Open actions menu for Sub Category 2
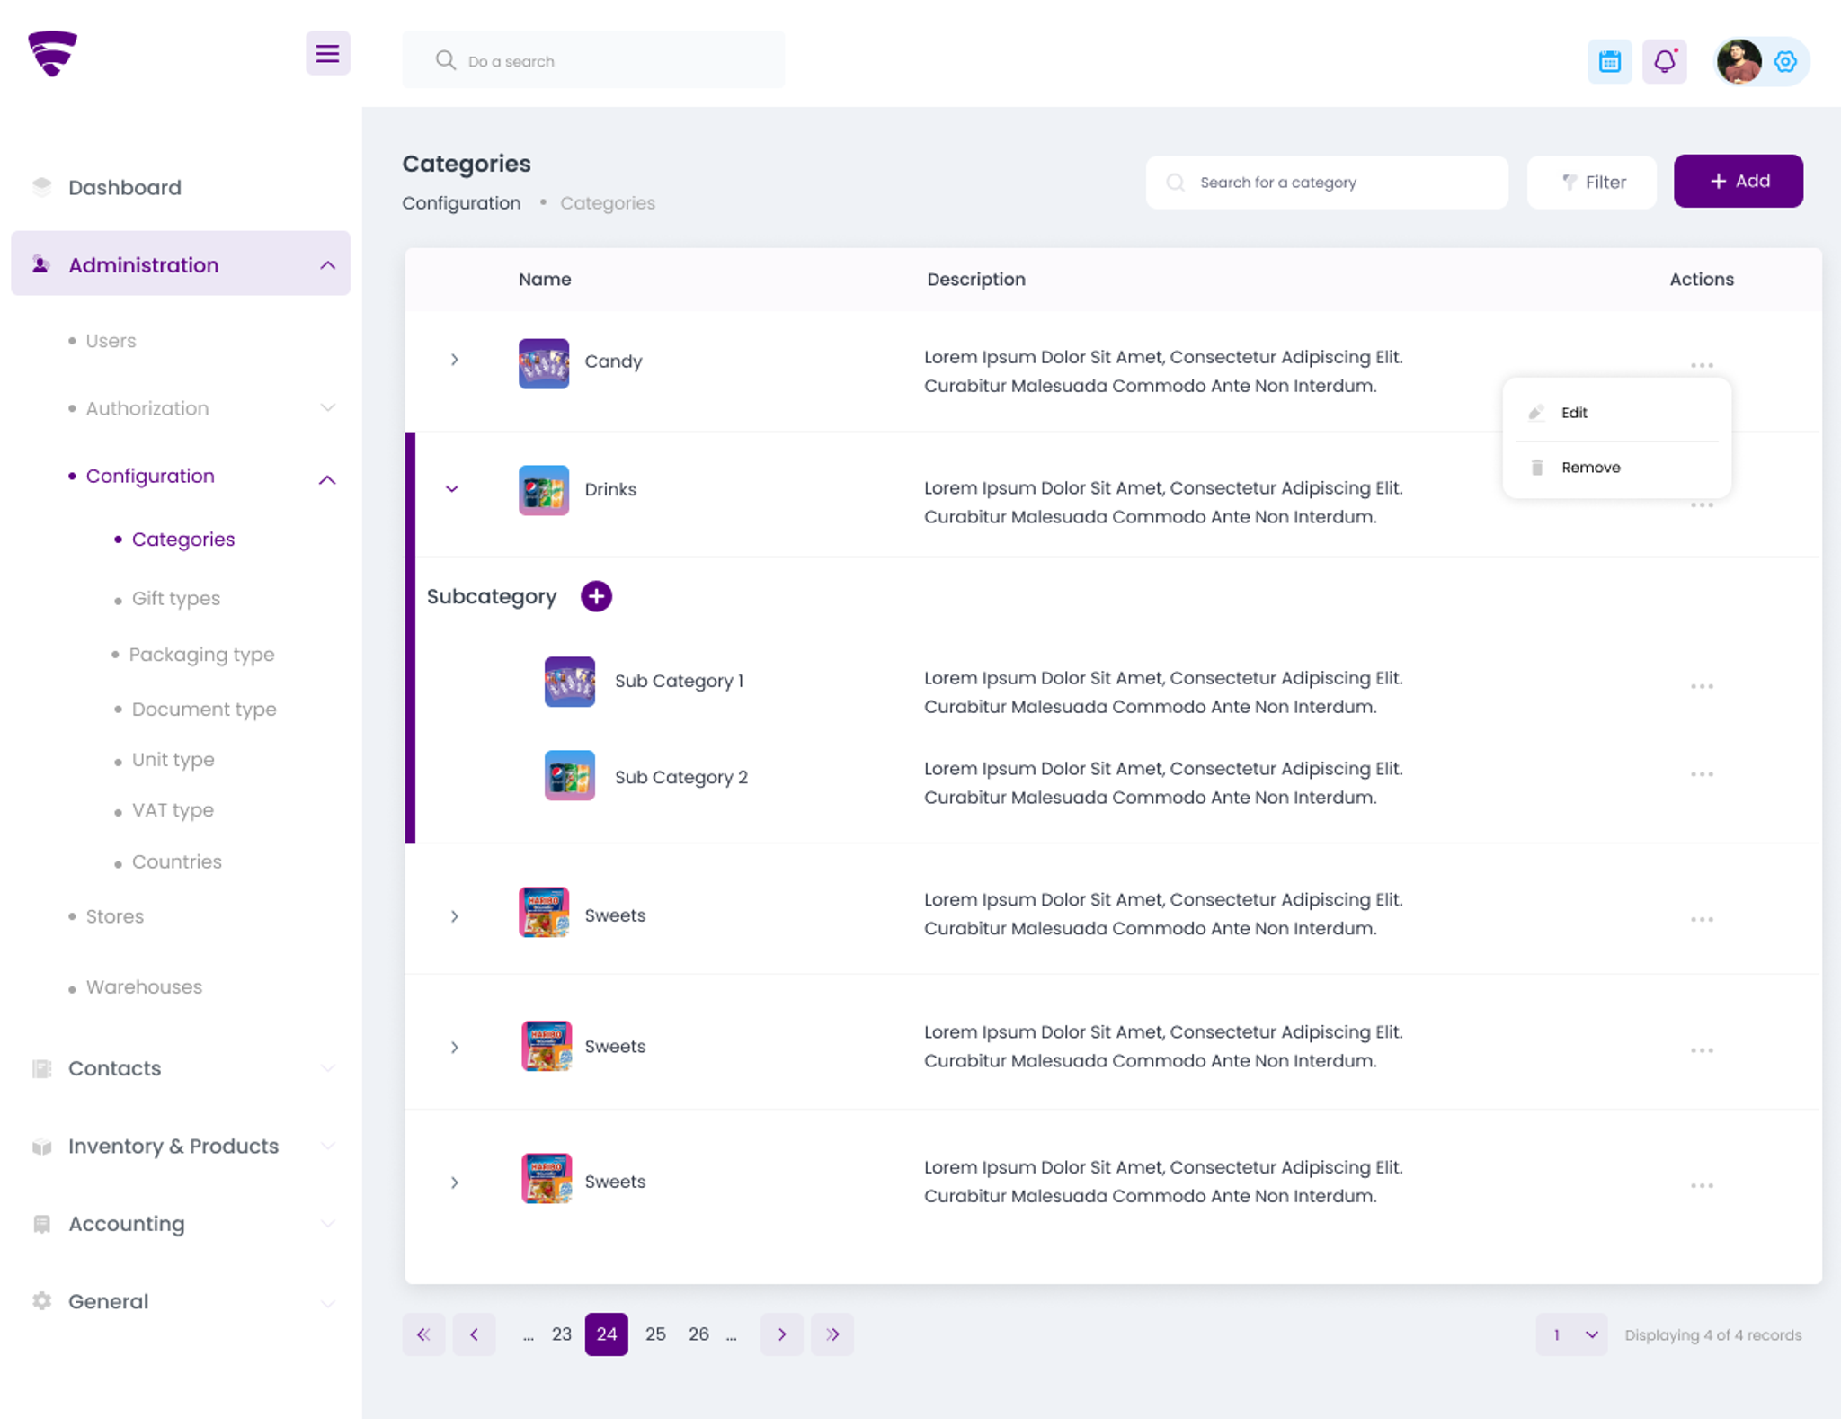Screen dimensions: 1841x1419 (x=1702, y=774)
